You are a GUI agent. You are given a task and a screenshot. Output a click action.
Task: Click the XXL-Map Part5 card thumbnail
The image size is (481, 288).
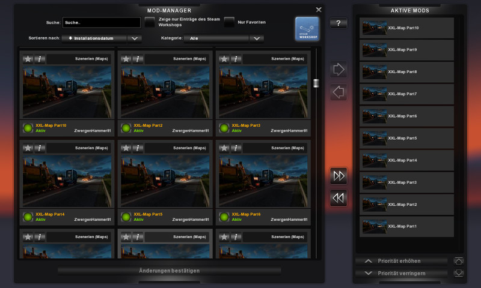165,181
